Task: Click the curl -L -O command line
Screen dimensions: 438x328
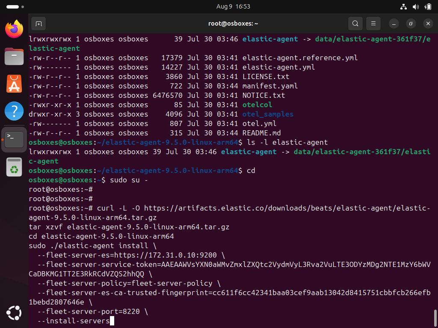Action: pyautogui.click(x=229, y=213)
